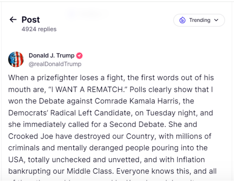234x190 pixels.
Task: Click the red verified badge icon
Action: (x=79, y=56)
